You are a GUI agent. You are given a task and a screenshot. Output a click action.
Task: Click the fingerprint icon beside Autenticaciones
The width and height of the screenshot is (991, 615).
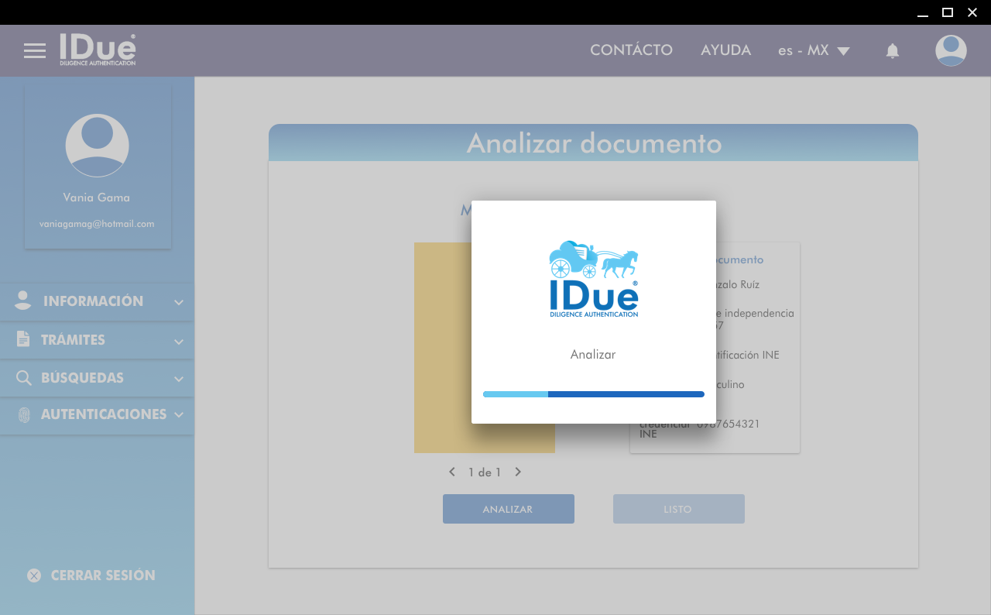pyautogui.click(x=24, y=415)
